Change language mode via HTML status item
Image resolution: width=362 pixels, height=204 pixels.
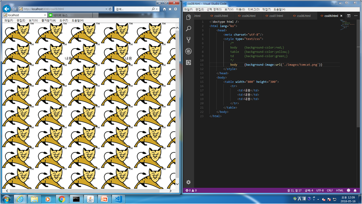pyautogui.click(x=339, y=190)
